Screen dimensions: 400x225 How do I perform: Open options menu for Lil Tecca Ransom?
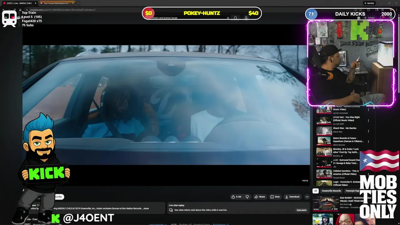368,110
